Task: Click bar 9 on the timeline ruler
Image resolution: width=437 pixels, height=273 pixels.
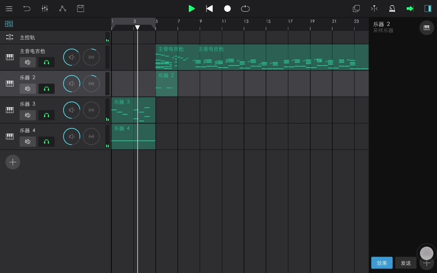Action: tap(201, 21)
